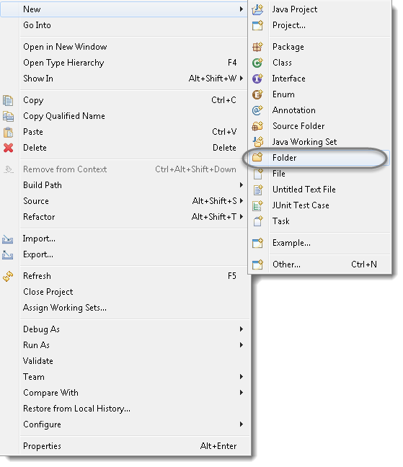The width and height of the screenshot is (403, 467).
Task: Select the Package icon
Action: click(257, 47)
